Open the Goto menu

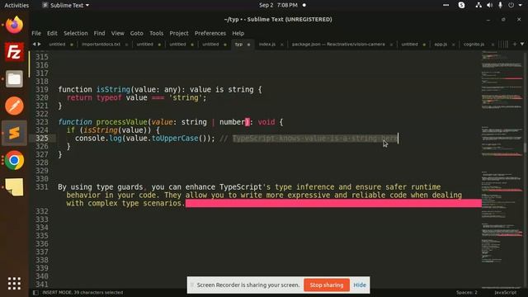136,33
